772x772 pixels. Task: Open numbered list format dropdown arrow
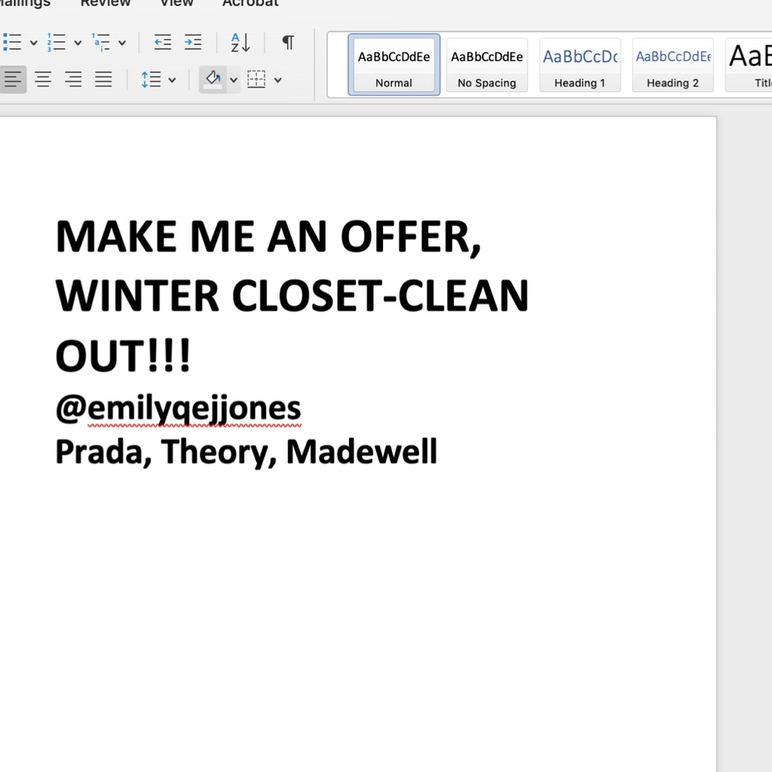tap(78, 42)
